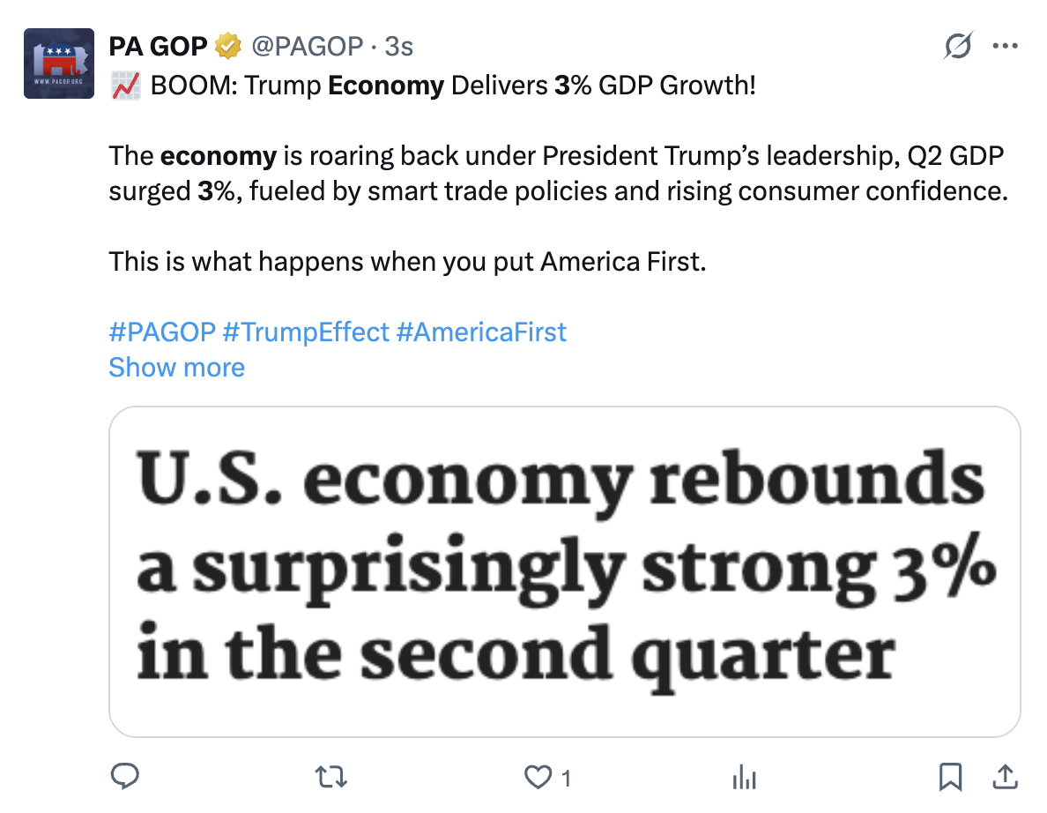
Task: Open the #PAGOP hashtag
Action: point(162,332)
